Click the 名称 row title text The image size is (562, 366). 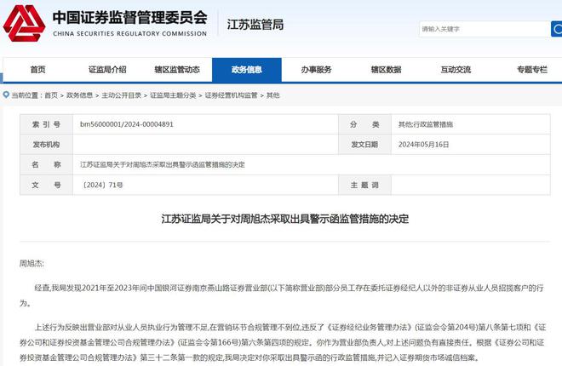[x=163, y=165]
